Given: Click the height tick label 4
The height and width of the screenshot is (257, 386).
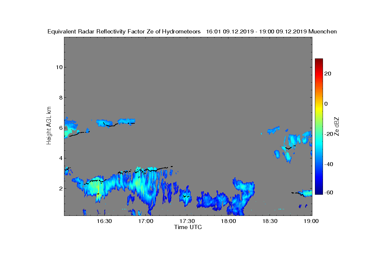Looking at the screenshot, I should 60,158.
